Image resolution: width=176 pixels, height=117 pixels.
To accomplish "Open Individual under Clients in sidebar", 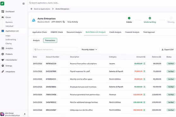I will click(9, 26).
